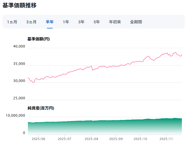Screen dimensions: 187x142
Task: Select the 1ヵ月 period tab
Action: tap(12, 22)
